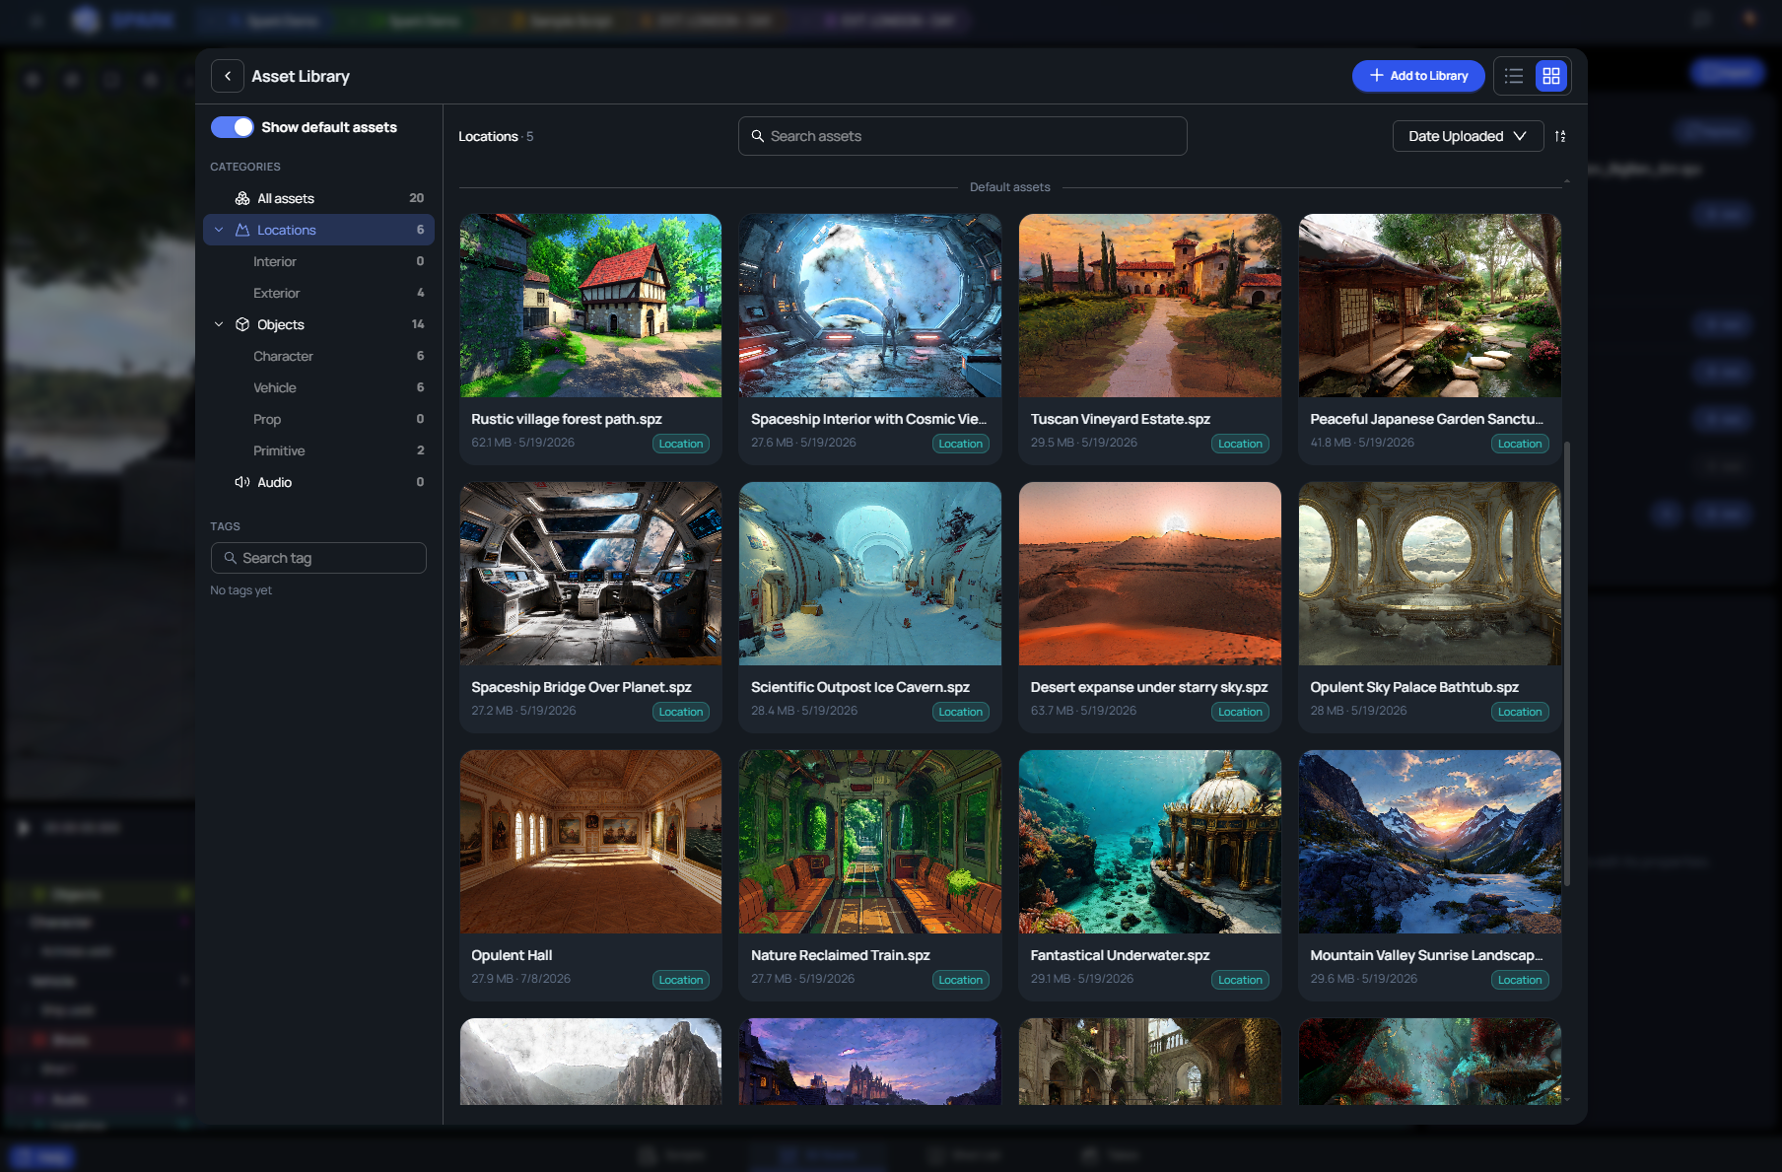Open the Date Uploaded sort dropdown

[x=1468, y=136]
